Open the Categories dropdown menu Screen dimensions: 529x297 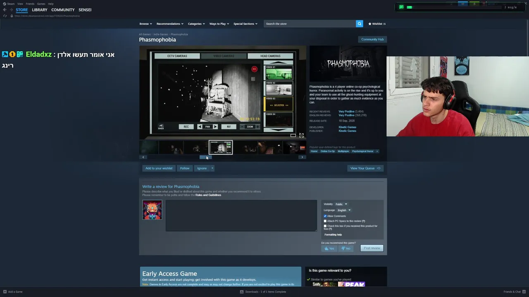tap(196, 24)
